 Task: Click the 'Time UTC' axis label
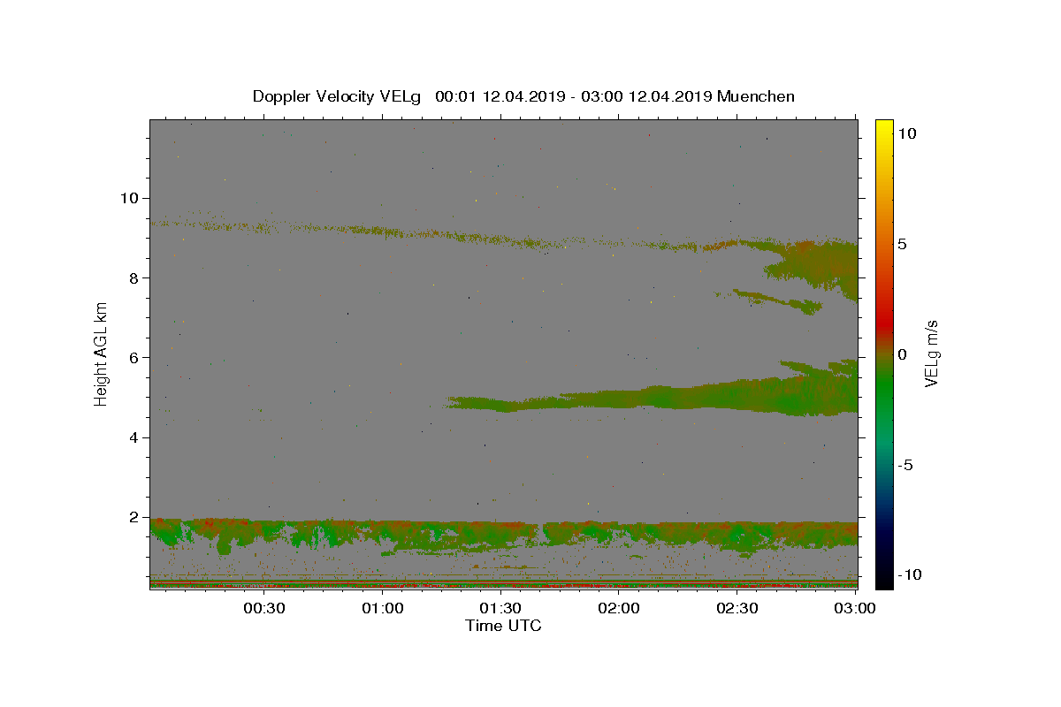point(503,626)
